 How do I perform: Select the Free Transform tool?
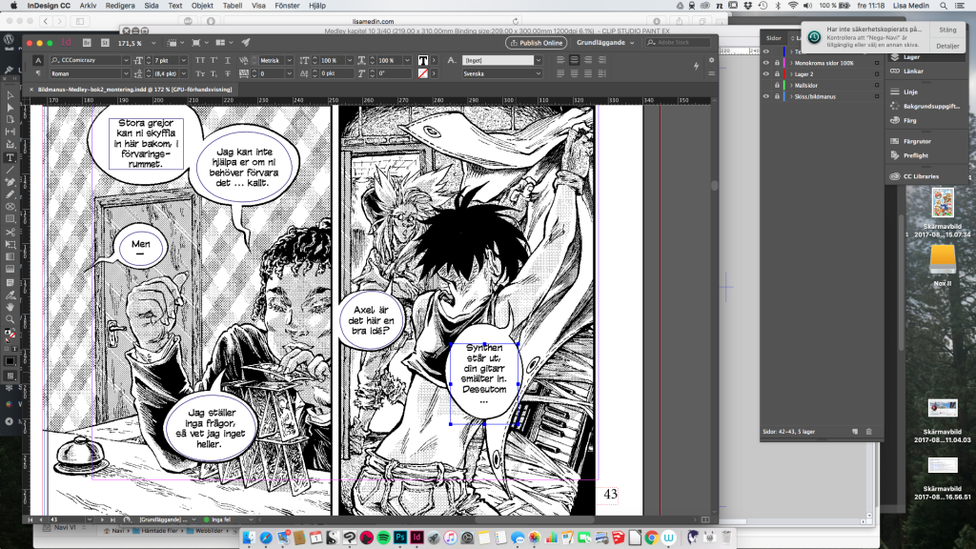click(10, 245)
